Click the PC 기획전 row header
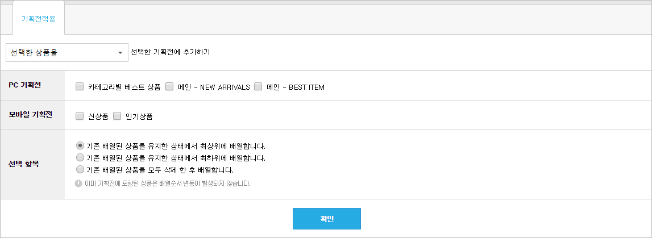 (x=33, y=85)
